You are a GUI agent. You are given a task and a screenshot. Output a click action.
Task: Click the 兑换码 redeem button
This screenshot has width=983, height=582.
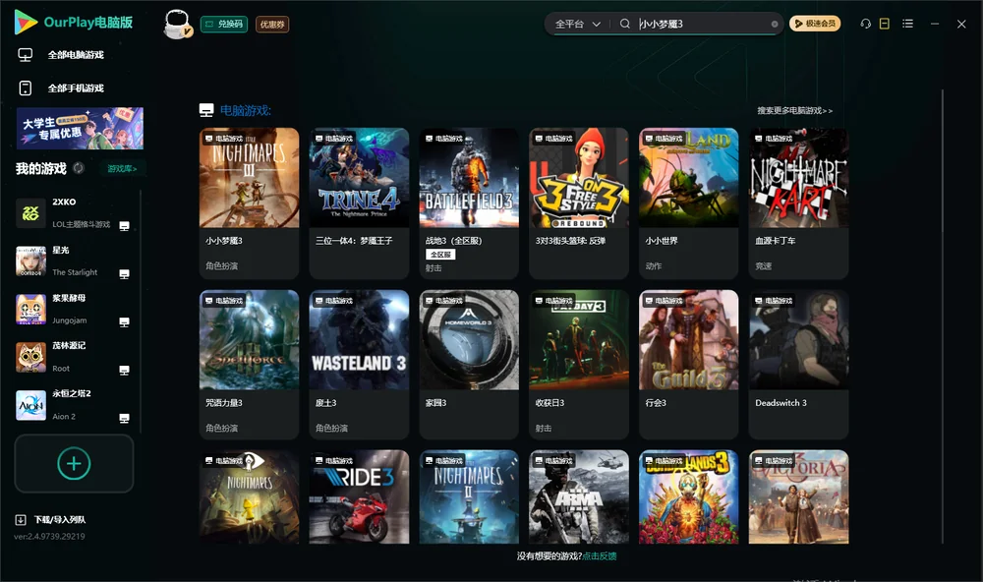[x=224, y=25]
